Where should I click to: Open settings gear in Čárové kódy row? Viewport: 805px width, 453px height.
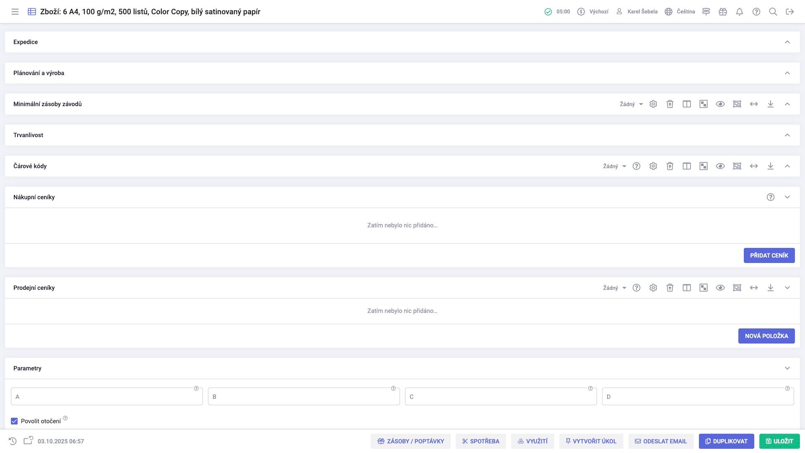(653, 166)
